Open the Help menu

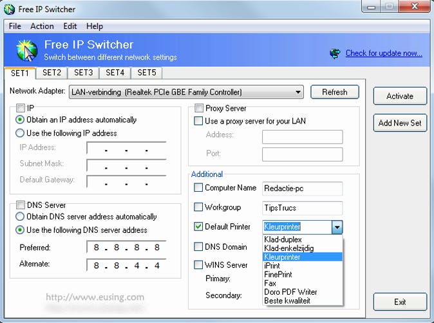95,26
